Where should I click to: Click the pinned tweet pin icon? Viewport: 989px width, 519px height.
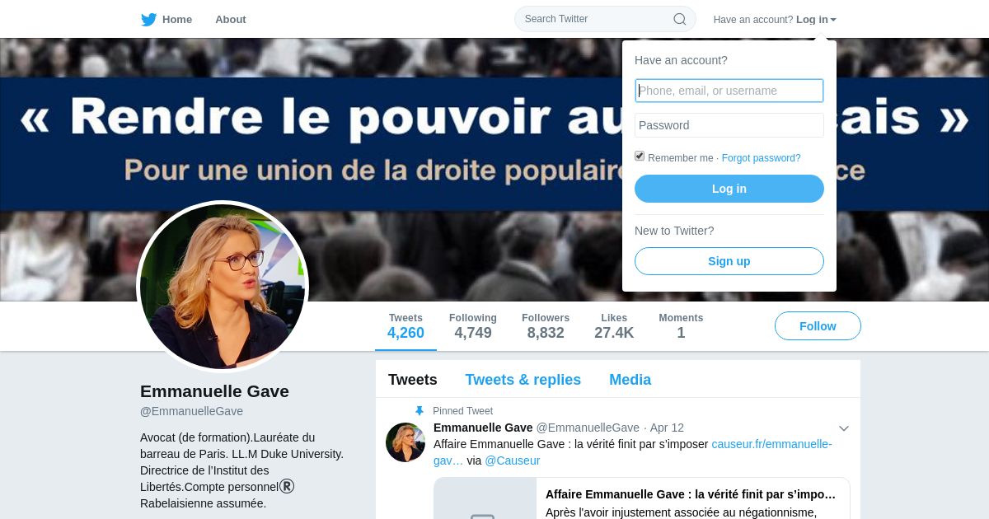coord(420,411)
